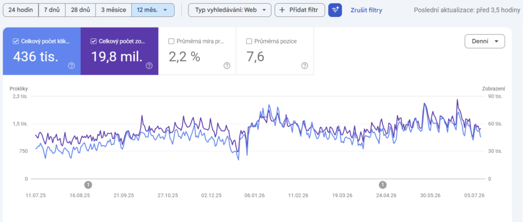Open help icon on total impressions card

click(x=149, y=66)
